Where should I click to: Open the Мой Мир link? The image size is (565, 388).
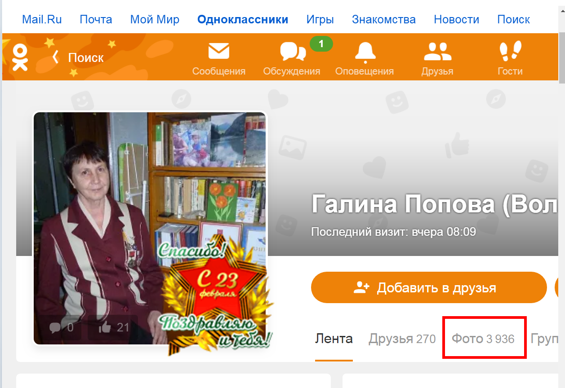point(155,20)
